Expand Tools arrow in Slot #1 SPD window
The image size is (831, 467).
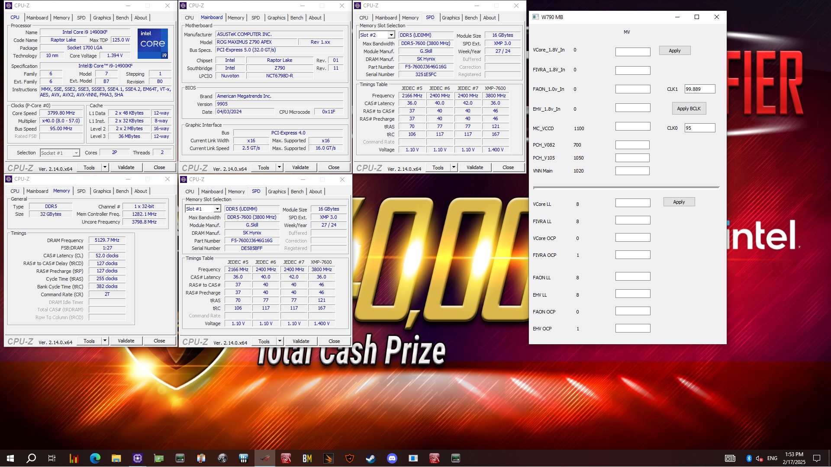[280, 341]
